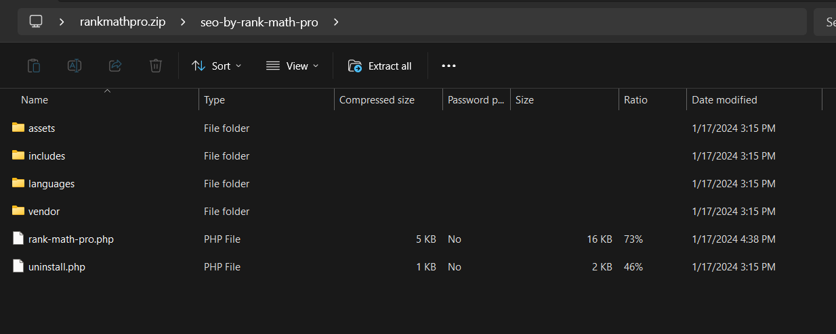Open the See more ellipsis menu
Viewport: 836px width, 334px height.
click(448, 66)
